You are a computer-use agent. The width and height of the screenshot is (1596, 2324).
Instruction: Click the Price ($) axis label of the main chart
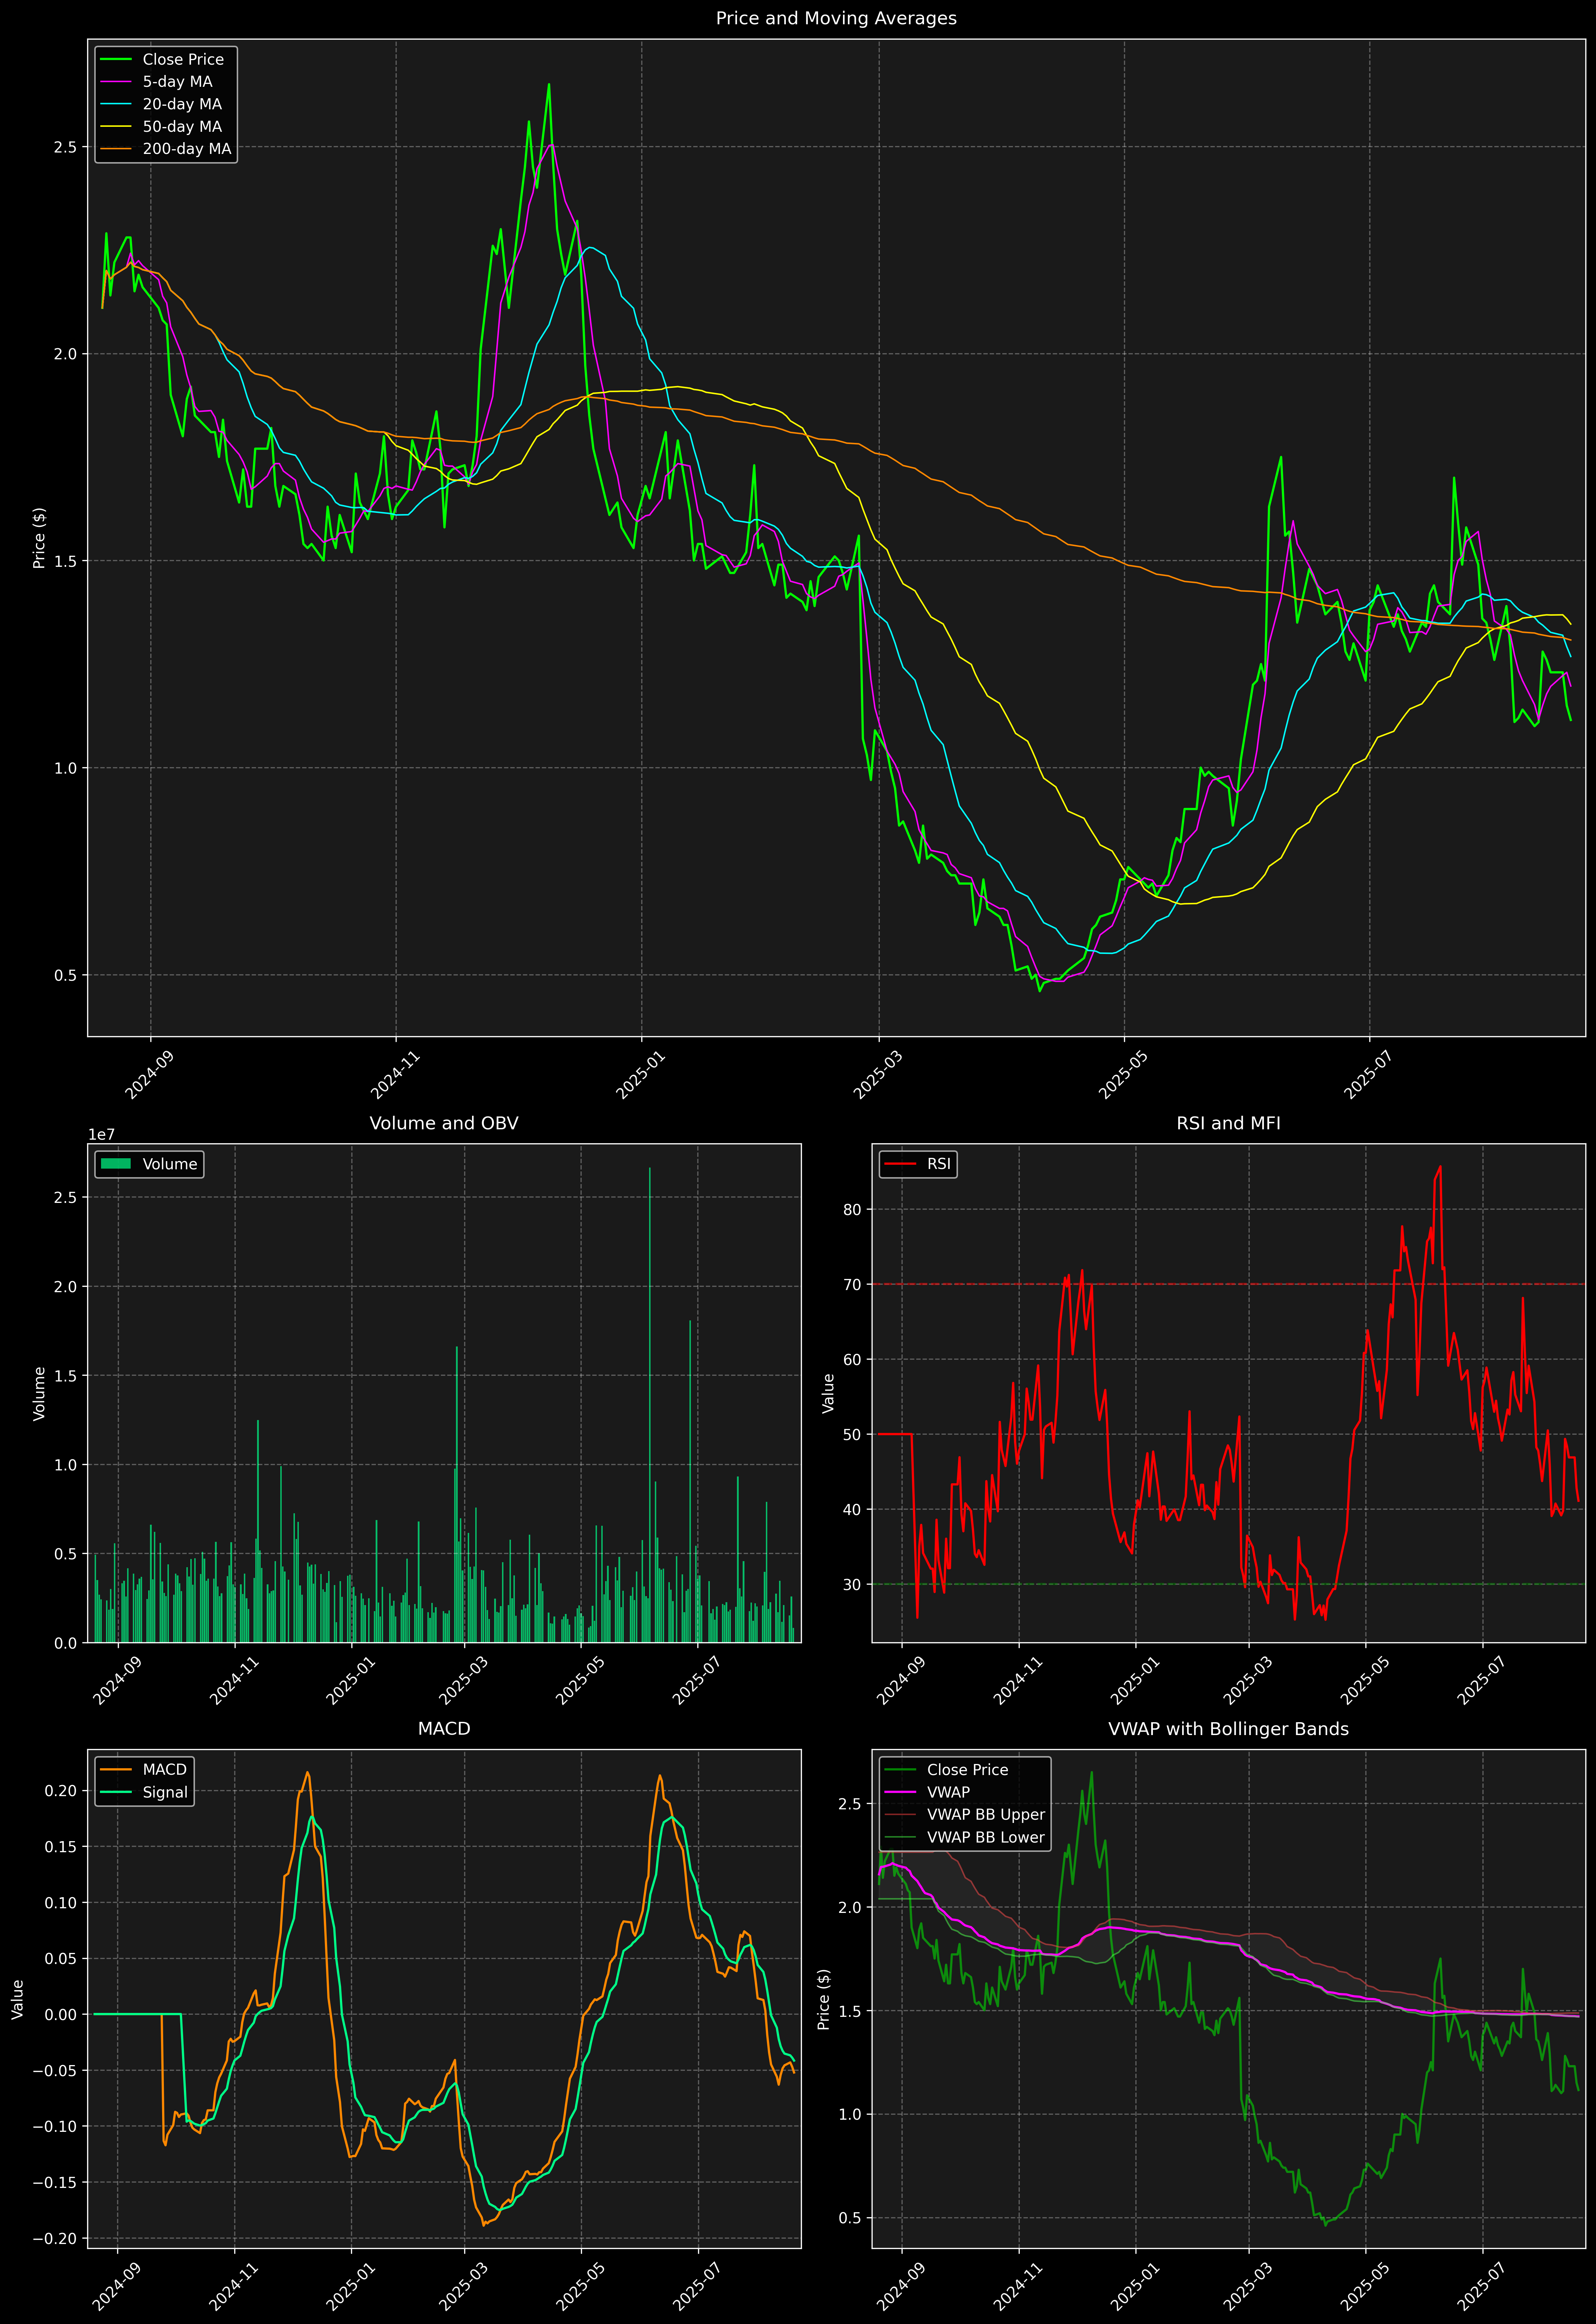(x=39, y=538)
